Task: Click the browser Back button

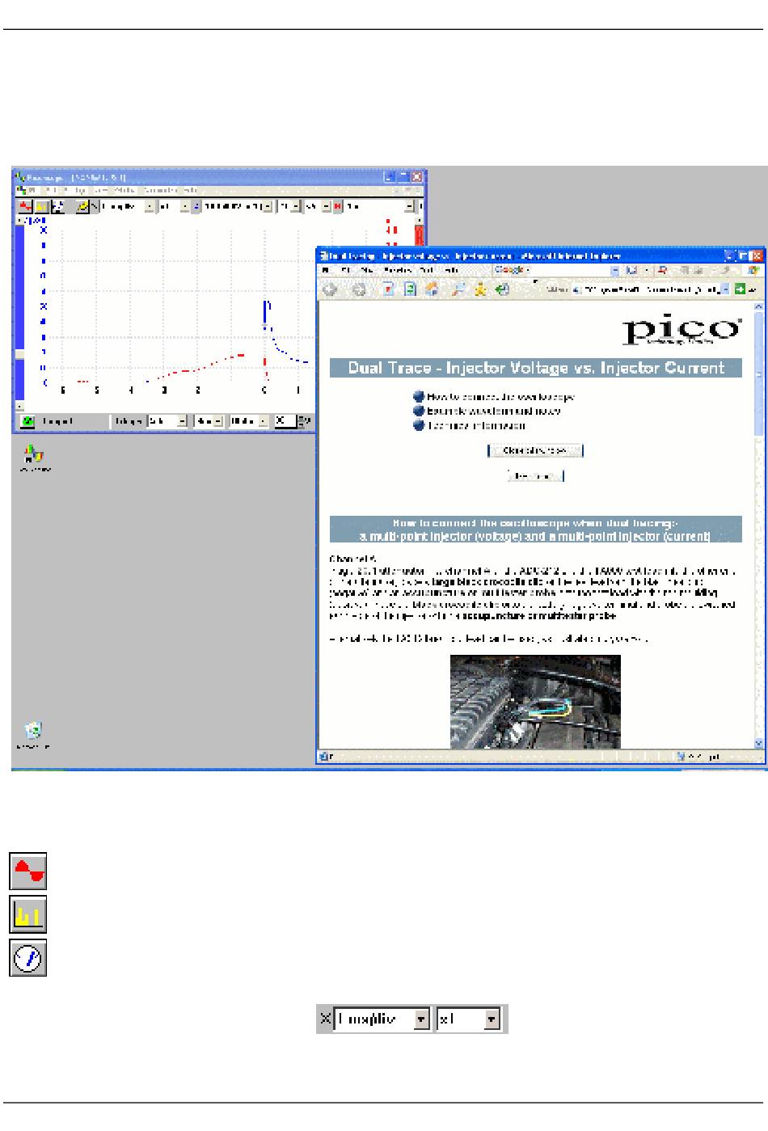Action: tap(330, 289)
